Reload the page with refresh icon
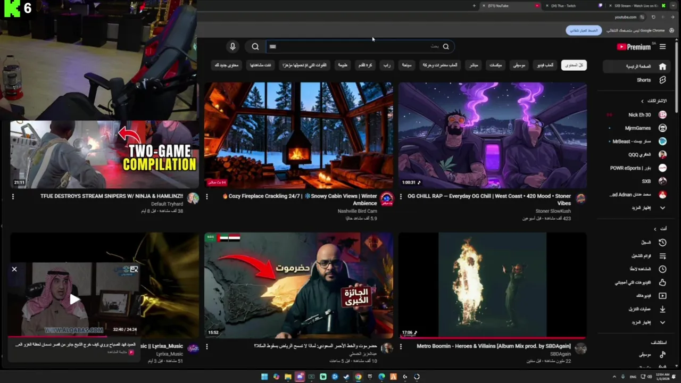Screen dimensions: 681x383 pyautogui.click(x=653, y=17)
